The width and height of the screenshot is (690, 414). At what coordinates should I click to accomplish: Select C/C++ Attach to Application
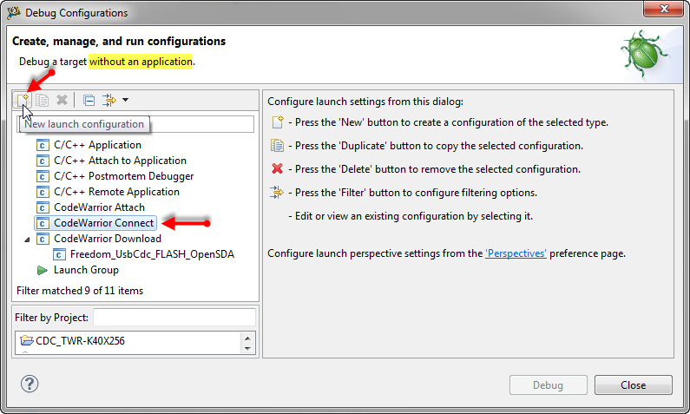(x=120, y=161)
